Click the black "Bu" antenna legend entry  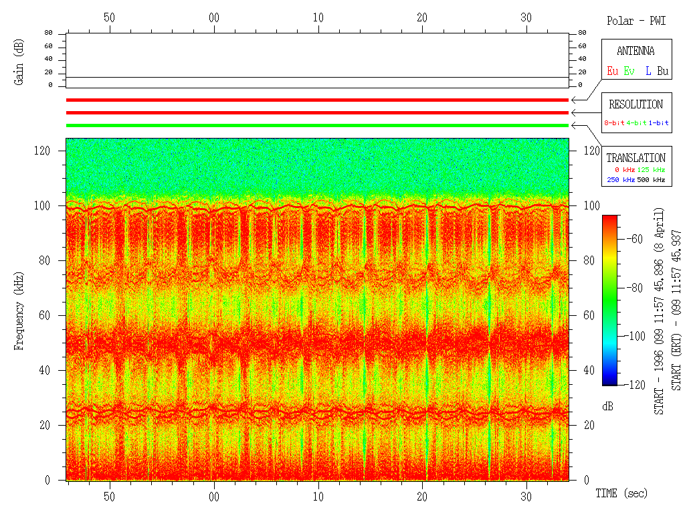(662, 70)
